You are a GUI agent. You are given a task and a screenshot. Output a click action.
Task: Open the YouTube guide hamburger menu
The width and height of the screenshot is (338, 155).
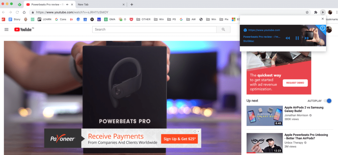click(x=7, y=29)
